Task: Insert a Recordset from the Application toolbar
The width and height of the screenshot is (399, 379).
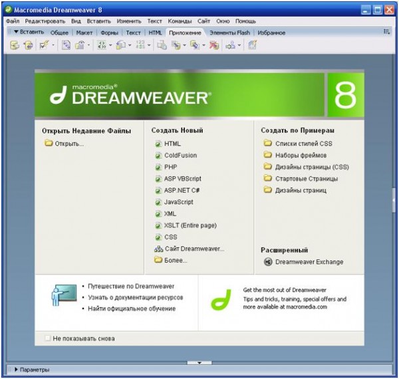Action: pos(15,45)
